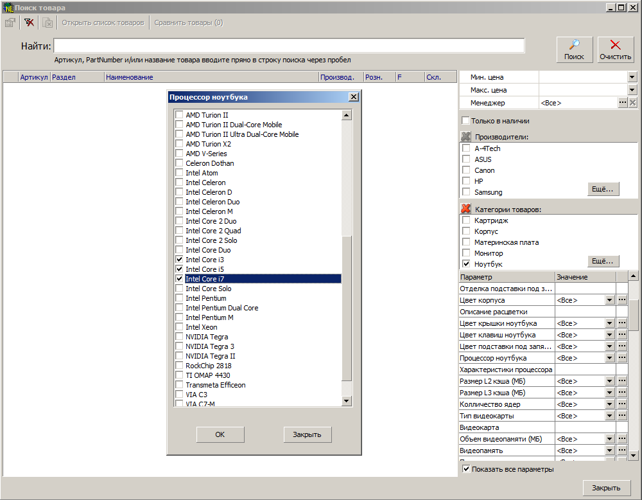This screenshot has height=500, width=642.
Task: Click Открыть список товаров toolbar button
Action: (103, 22)
